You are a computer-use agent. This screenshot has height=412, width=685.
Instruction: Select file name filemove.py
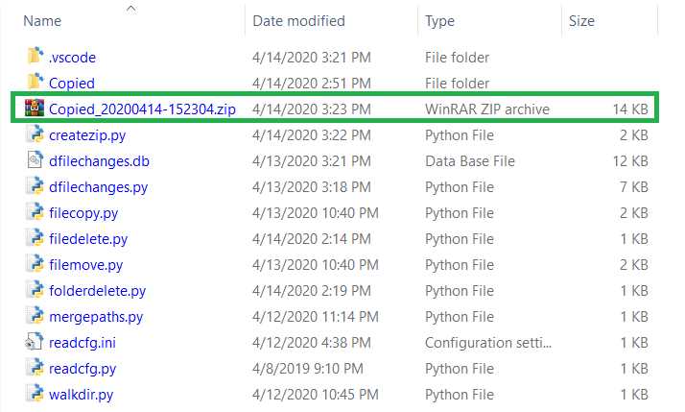coord(86,265)
